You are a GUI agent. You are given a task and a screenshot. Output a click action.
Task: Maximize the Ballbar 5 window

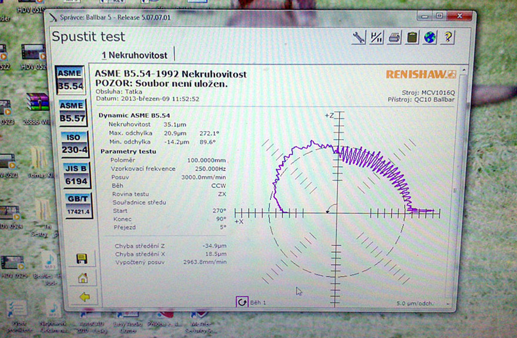pos(439,15)
